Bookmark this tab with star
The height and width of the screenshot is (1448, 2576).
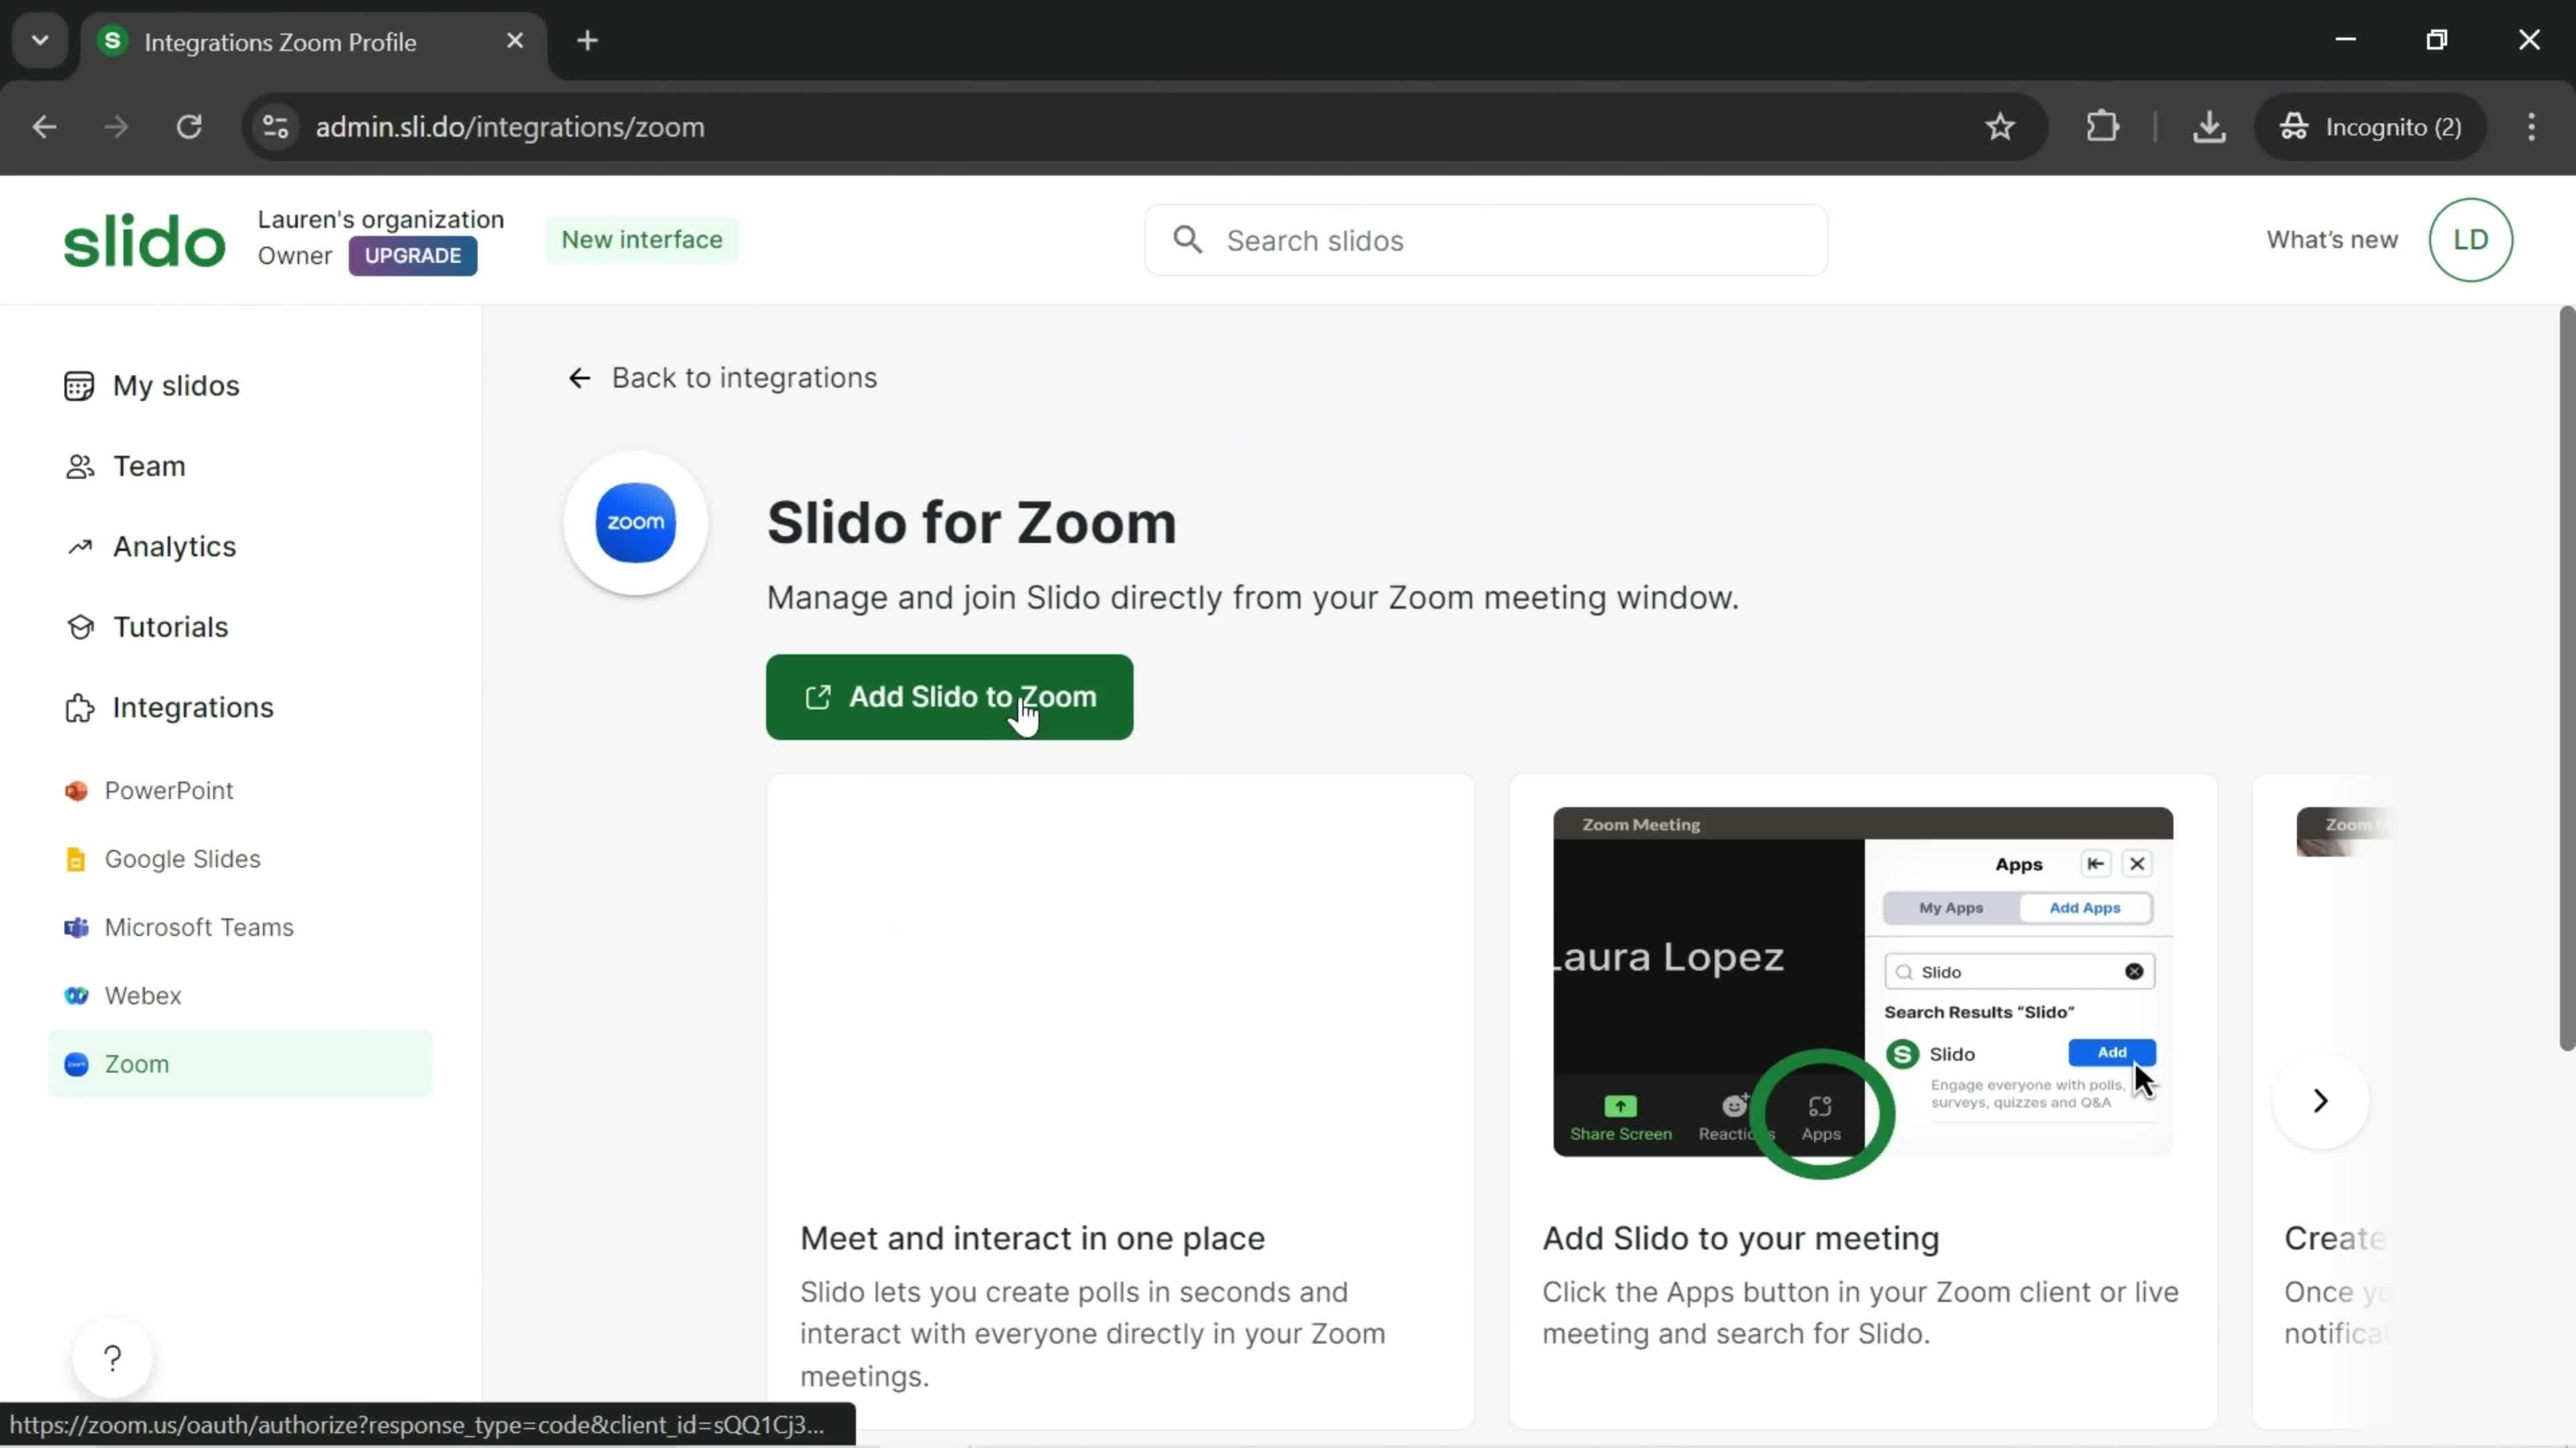pyautogui.click(x=1999, y=127)
